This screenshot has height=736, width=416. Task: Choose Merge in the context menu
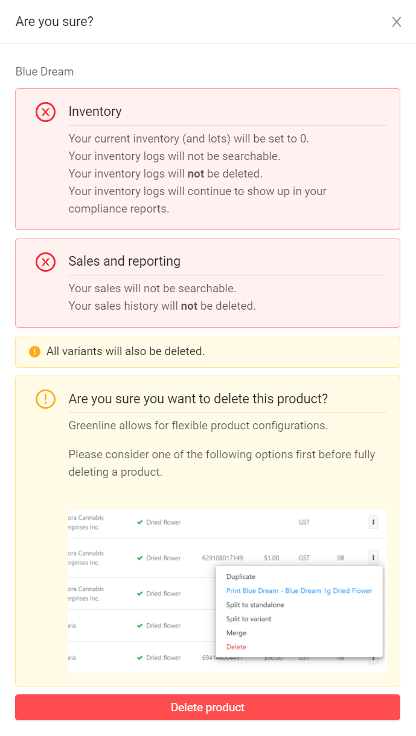pyautogui.click(x=236, y=633)
